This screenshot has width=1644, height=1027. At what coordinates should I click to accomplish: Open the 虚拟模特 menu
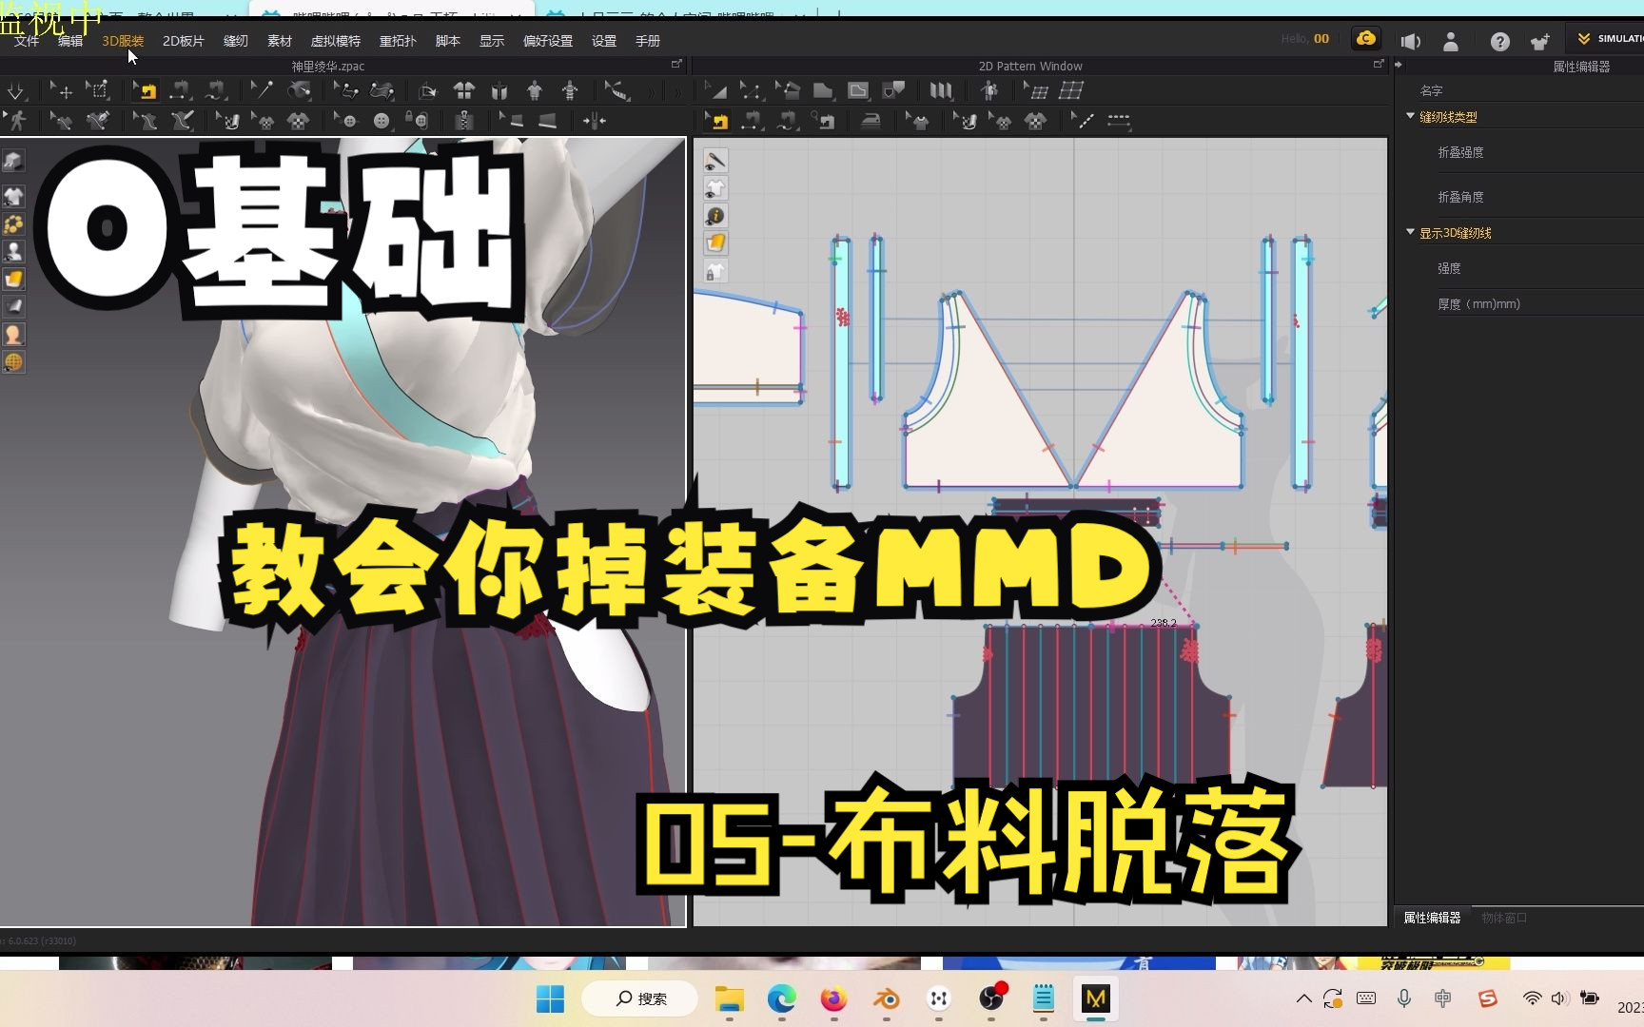pos(336,41)
